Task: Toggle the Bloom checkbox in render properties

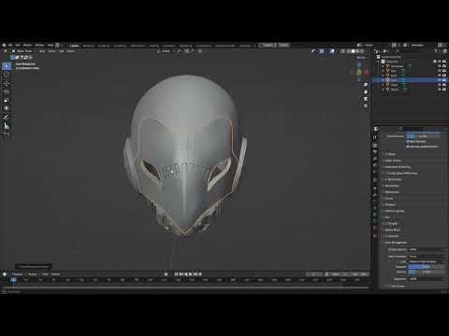Action: [386, 154]
